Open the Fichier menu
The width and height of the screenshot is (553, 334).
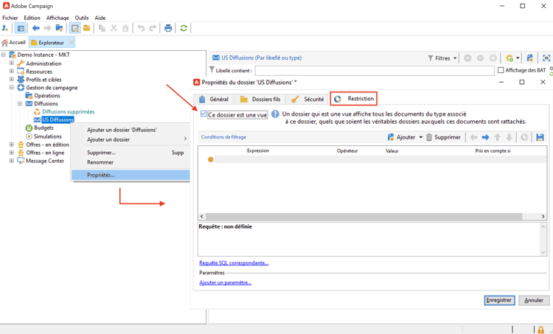[10, 18]
